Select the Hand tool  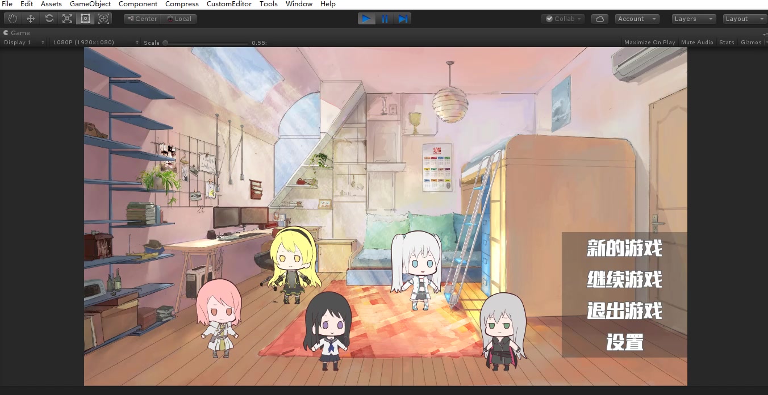coord(12,19)
